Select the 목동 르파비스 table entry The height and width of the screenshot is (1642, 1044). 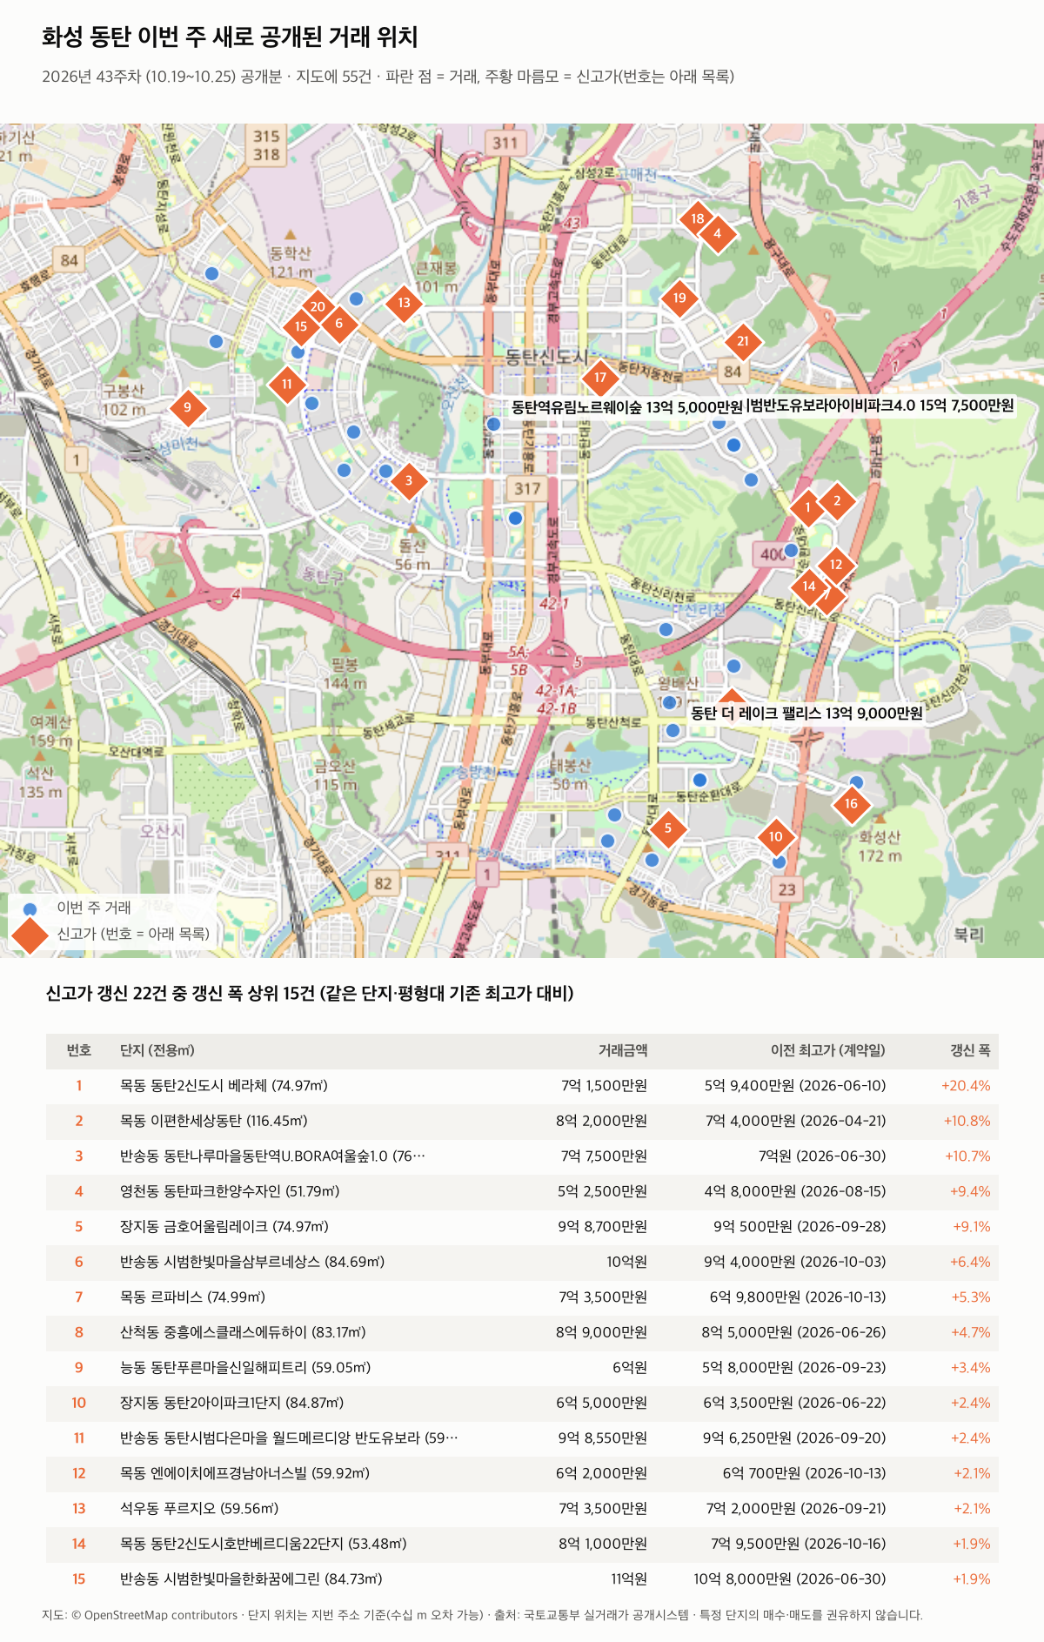192,1297
